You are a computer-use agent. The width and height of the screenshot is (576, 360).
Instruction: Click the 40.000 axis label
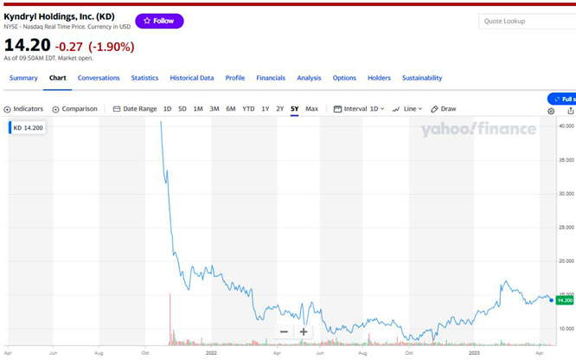coord(566,125)
